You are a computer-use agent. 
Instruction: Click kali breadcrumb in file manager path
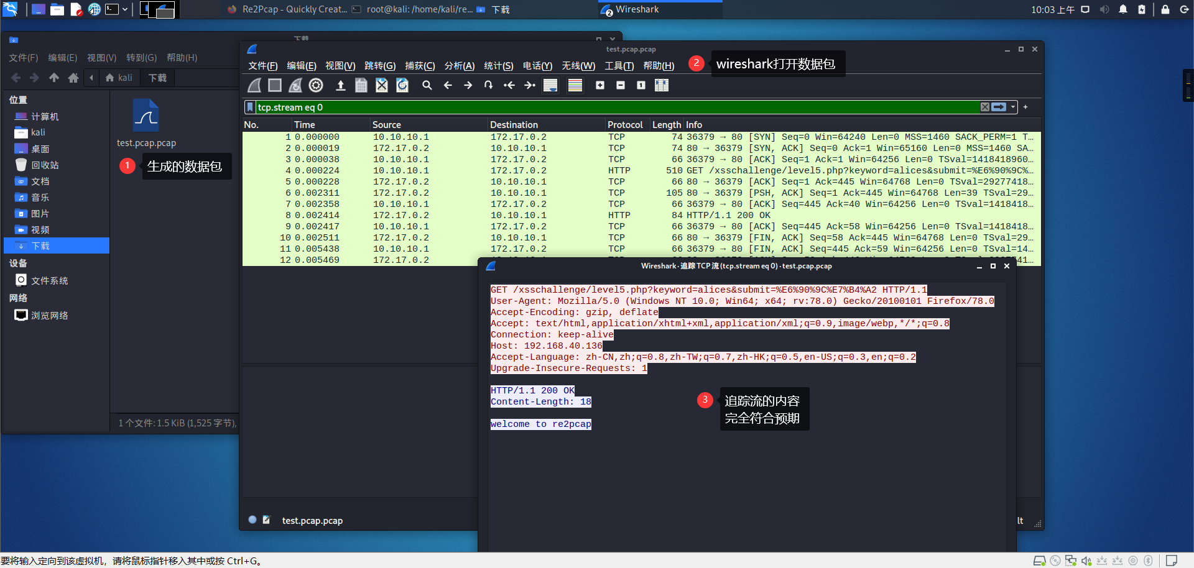[x=119, y=78]
